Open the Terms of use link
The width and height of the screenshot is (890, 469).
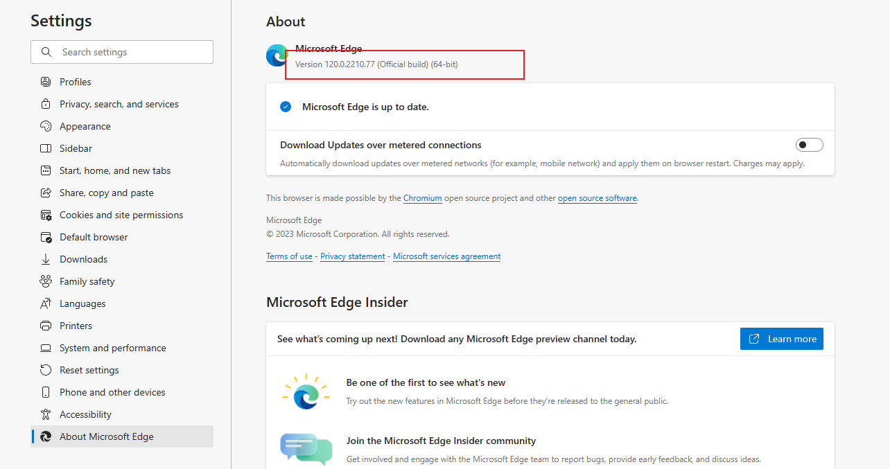tap(289, 256)
